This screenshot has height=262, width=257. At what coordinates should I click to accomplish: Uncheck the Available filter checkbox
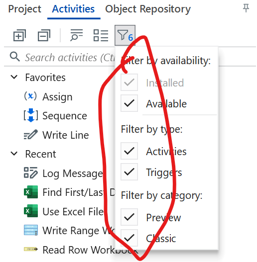coord(129,103)
